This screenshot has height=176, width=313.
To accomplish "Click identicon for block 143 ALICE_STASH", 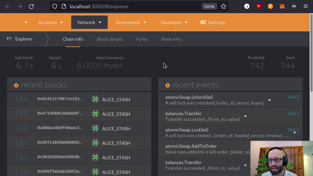I will (x=95, y=114).
